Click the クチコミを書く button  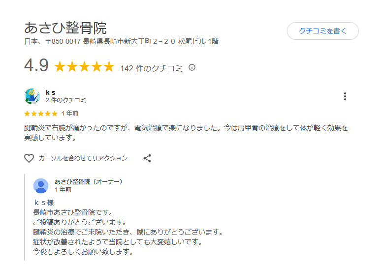tap(322, 31)
